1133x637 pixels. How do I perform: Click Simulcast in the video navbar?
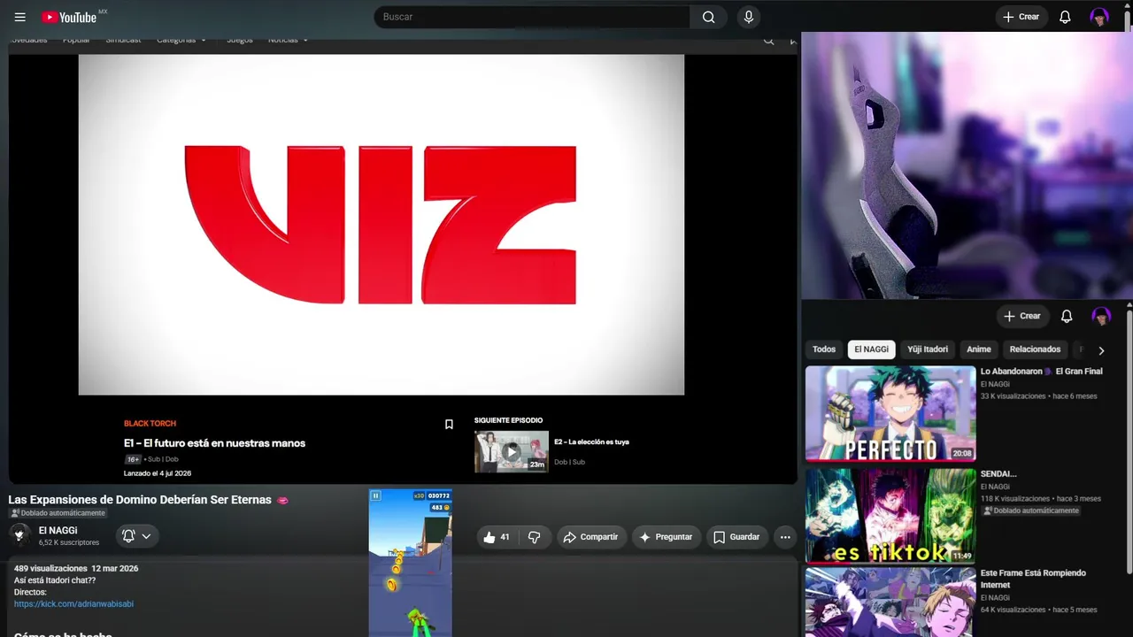[x=123, y=40]
